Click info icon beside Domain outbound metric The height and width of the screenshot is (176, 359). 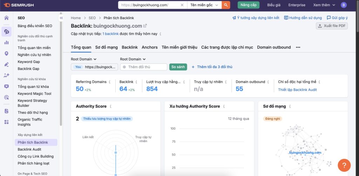coord(268,82)
